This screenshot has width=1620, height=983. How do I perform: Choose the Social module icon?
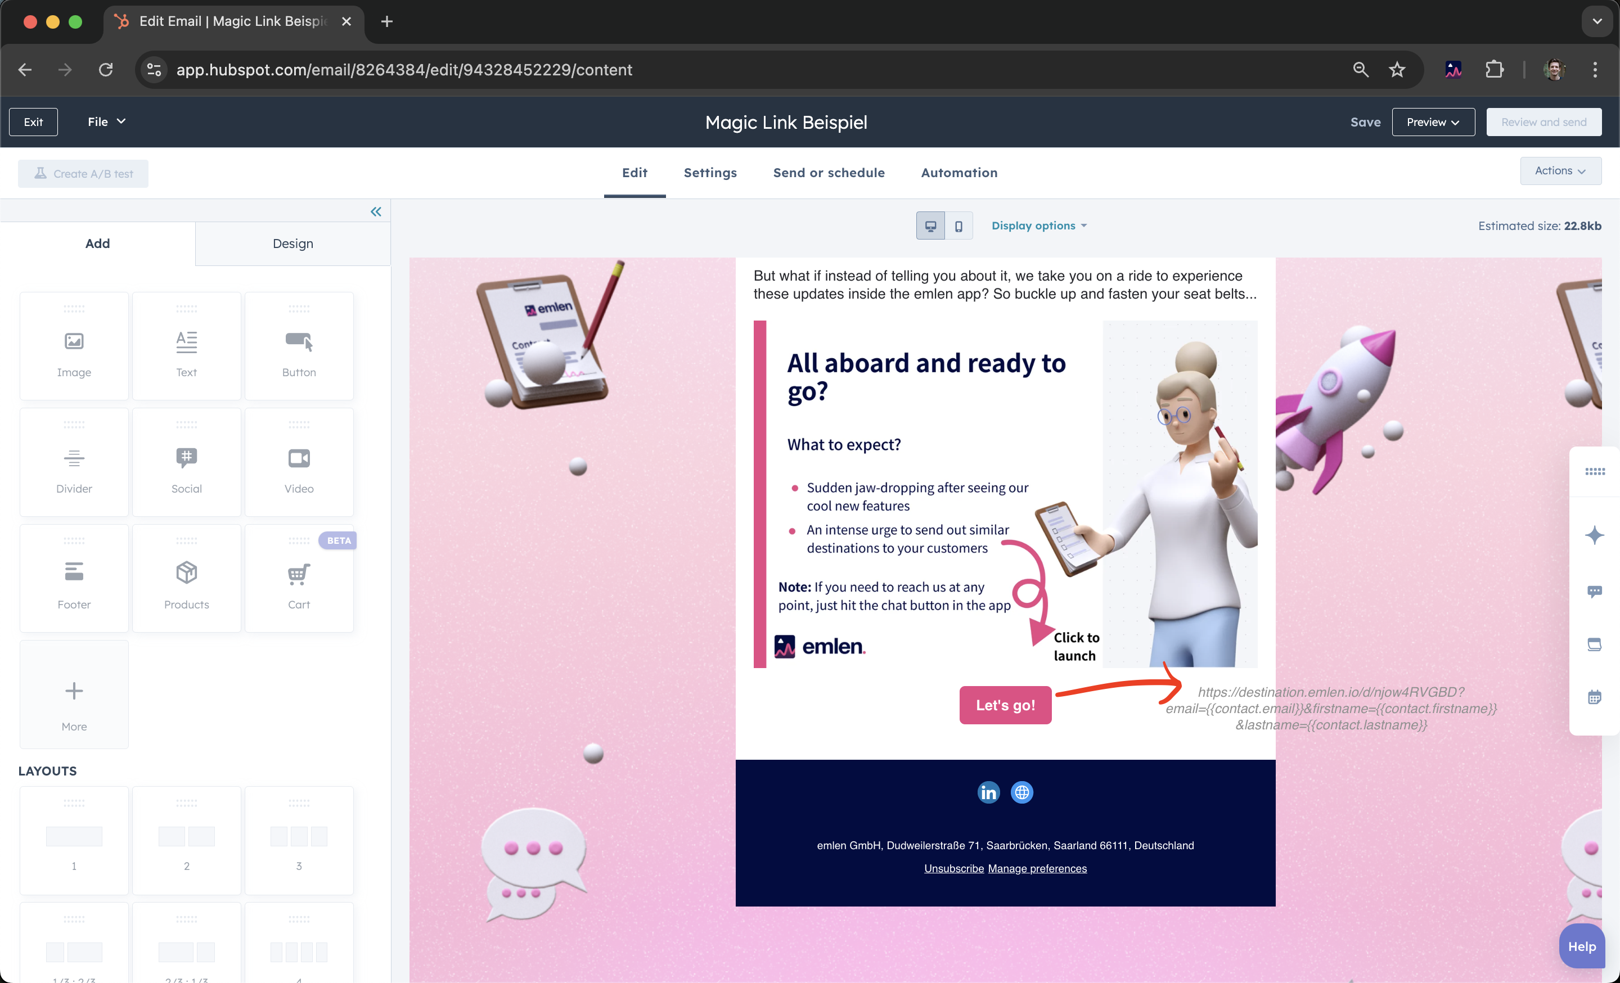coord(186,458)
